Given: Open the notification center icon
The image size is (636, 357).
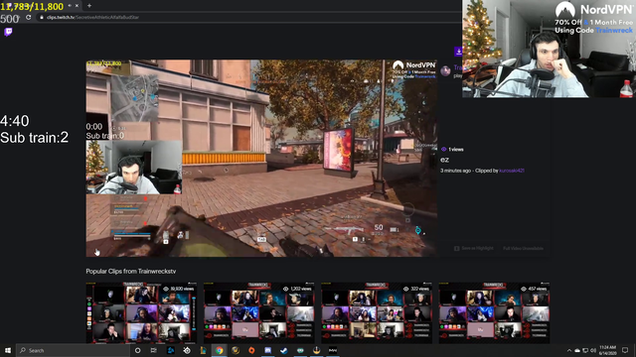Looking at the screenshot, I should coord(625,350).
